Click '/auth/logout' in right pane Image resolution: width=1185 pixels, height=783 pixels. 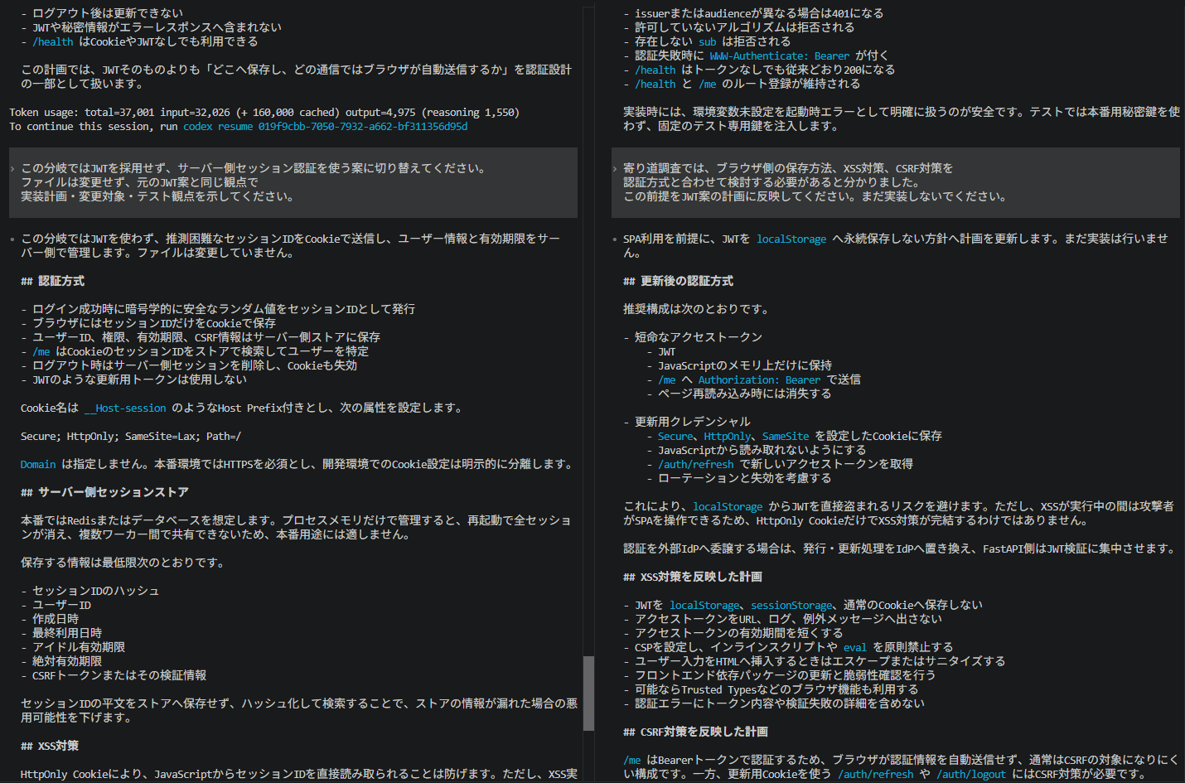pyautogui.click(x=971, y=775)
